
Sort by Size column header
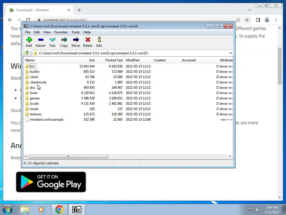pos(82,60)
